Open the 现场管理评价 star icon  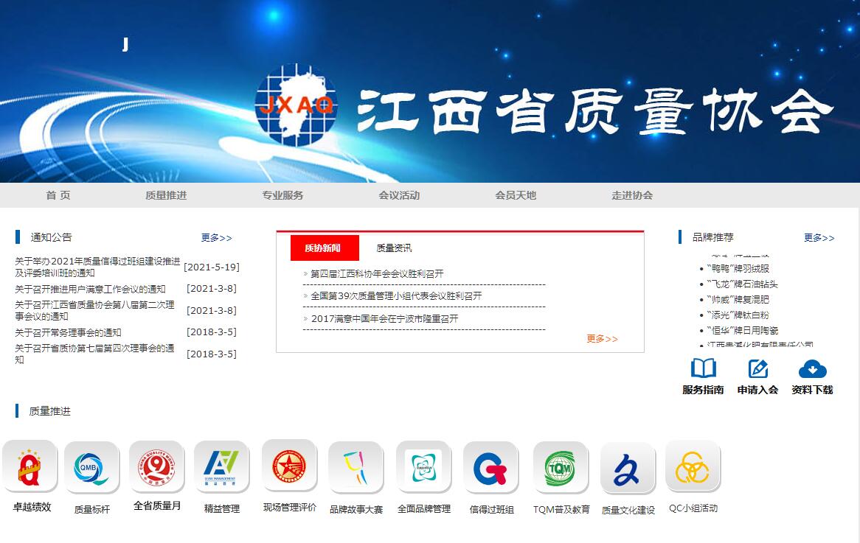point(289,466)
